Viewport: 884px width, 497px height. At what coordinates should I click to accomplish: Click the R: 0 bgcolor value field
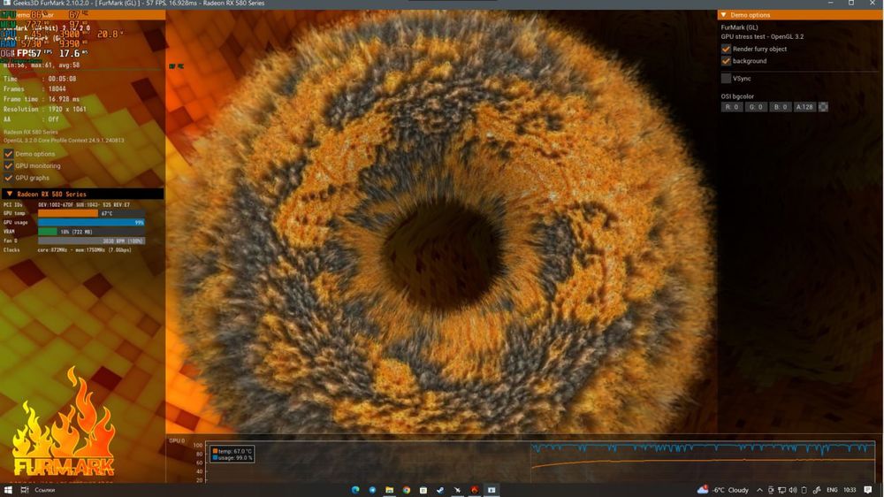pyautogui.click(x=732, y=107)
